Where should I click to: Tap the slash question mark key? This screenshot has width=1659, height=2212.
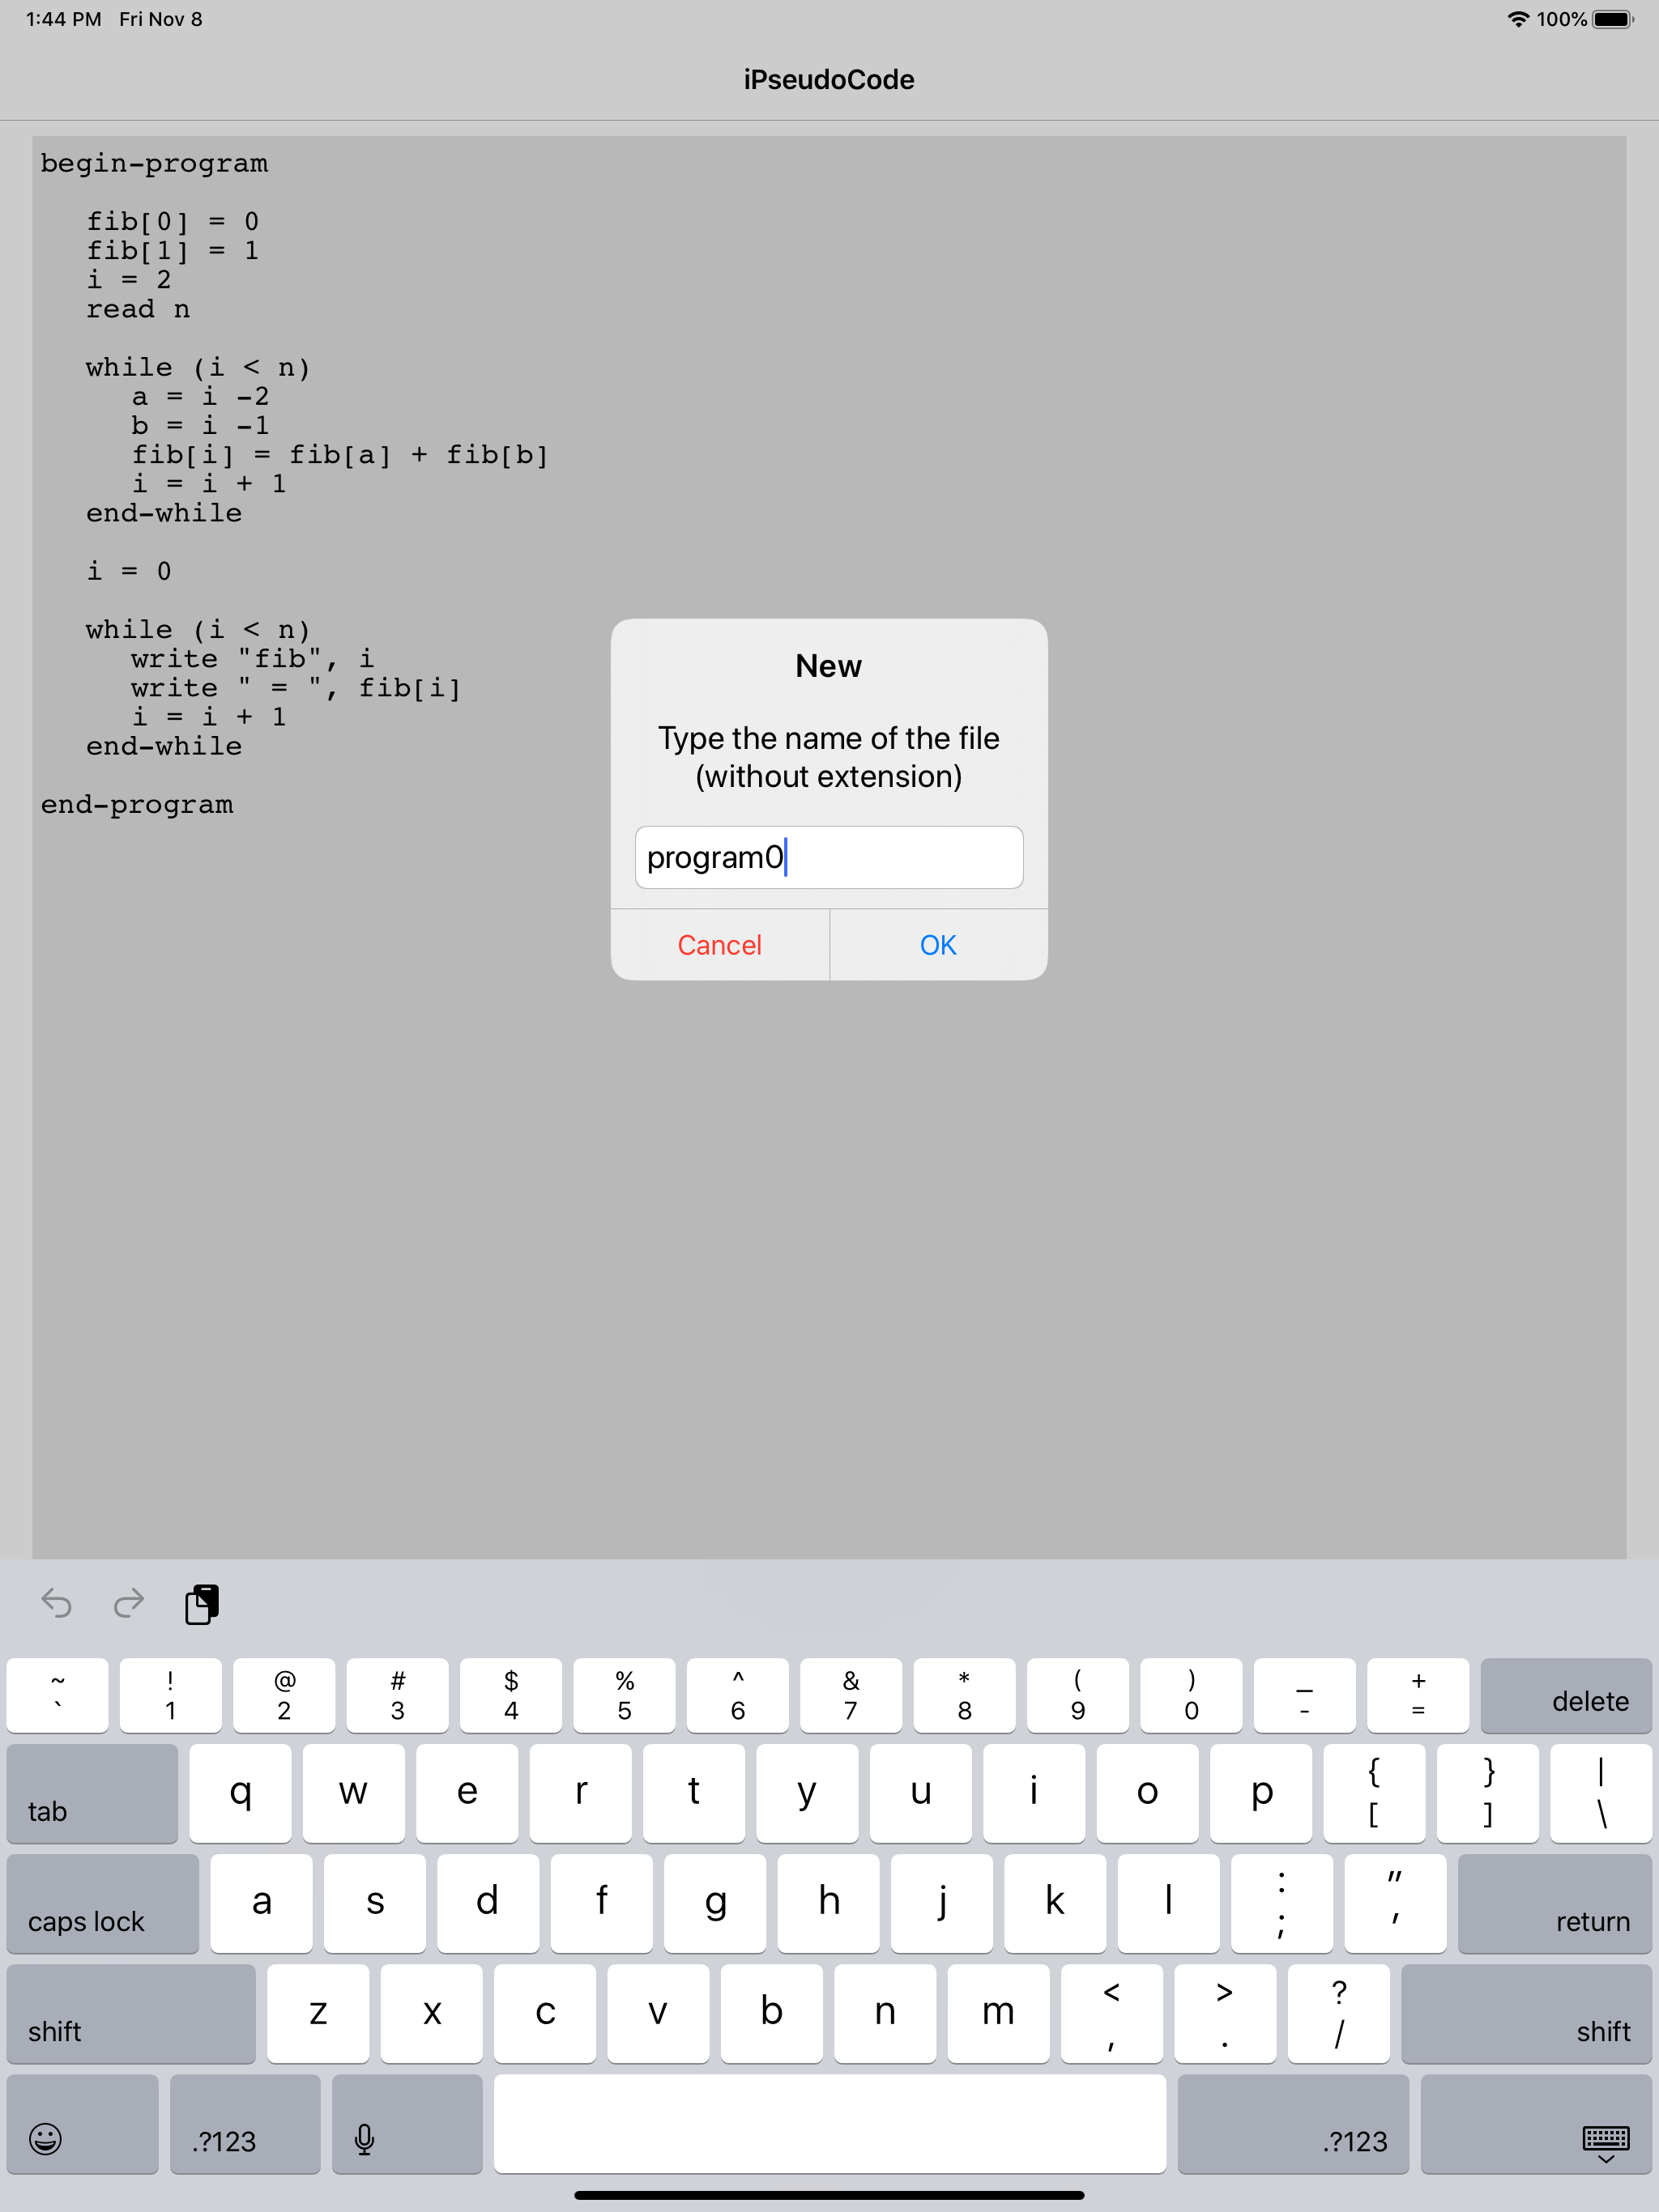pos(1339,2014)
